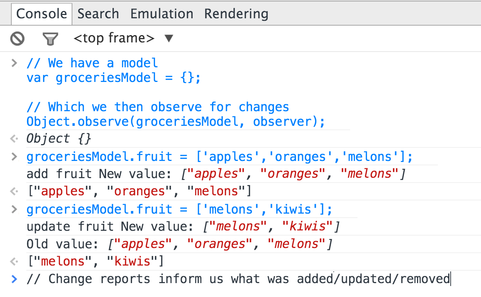Screen dimensions: 481x297
Task: Switch to the Rendering tab
Action: point(236,14)
